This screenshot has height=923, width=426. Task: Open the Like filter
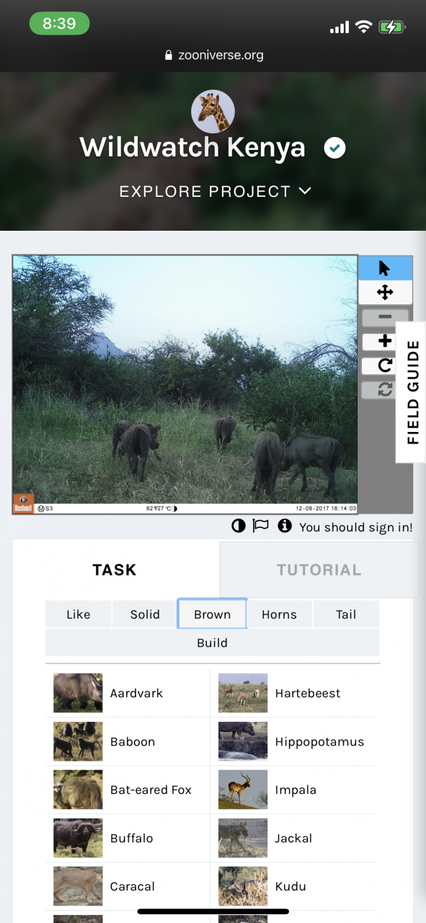(78, 614)
